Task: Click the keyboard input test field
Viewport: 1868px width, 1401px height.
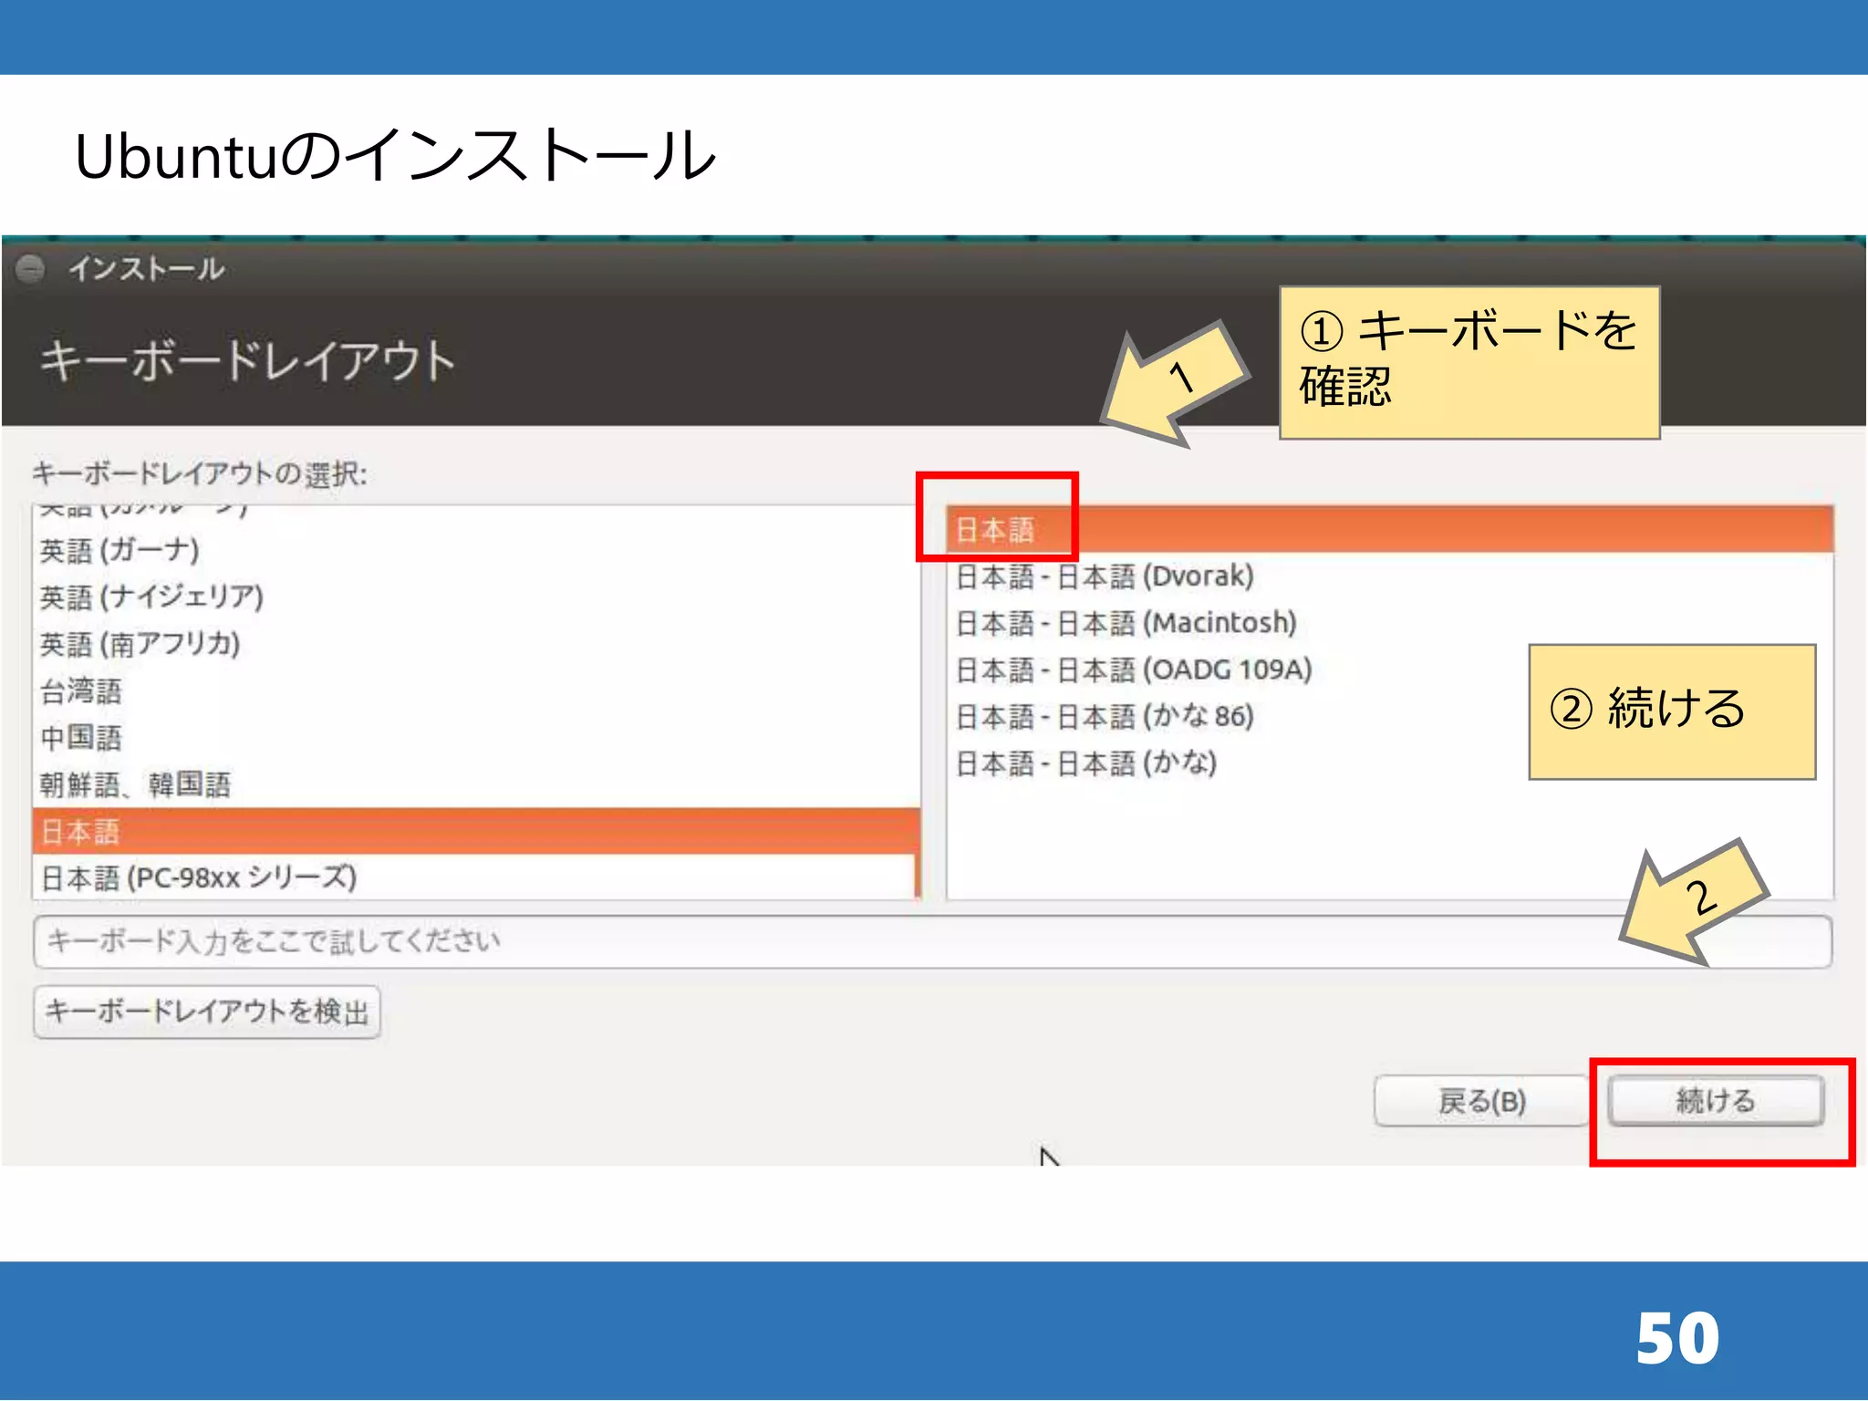Action: (932, 941)
